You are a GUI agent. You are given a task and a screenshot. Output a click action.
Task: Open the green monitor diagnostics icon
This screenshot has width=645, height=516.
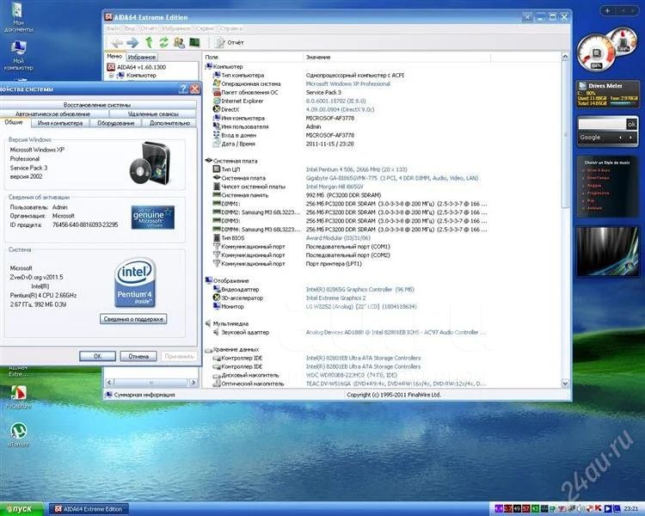click(194, 42)
